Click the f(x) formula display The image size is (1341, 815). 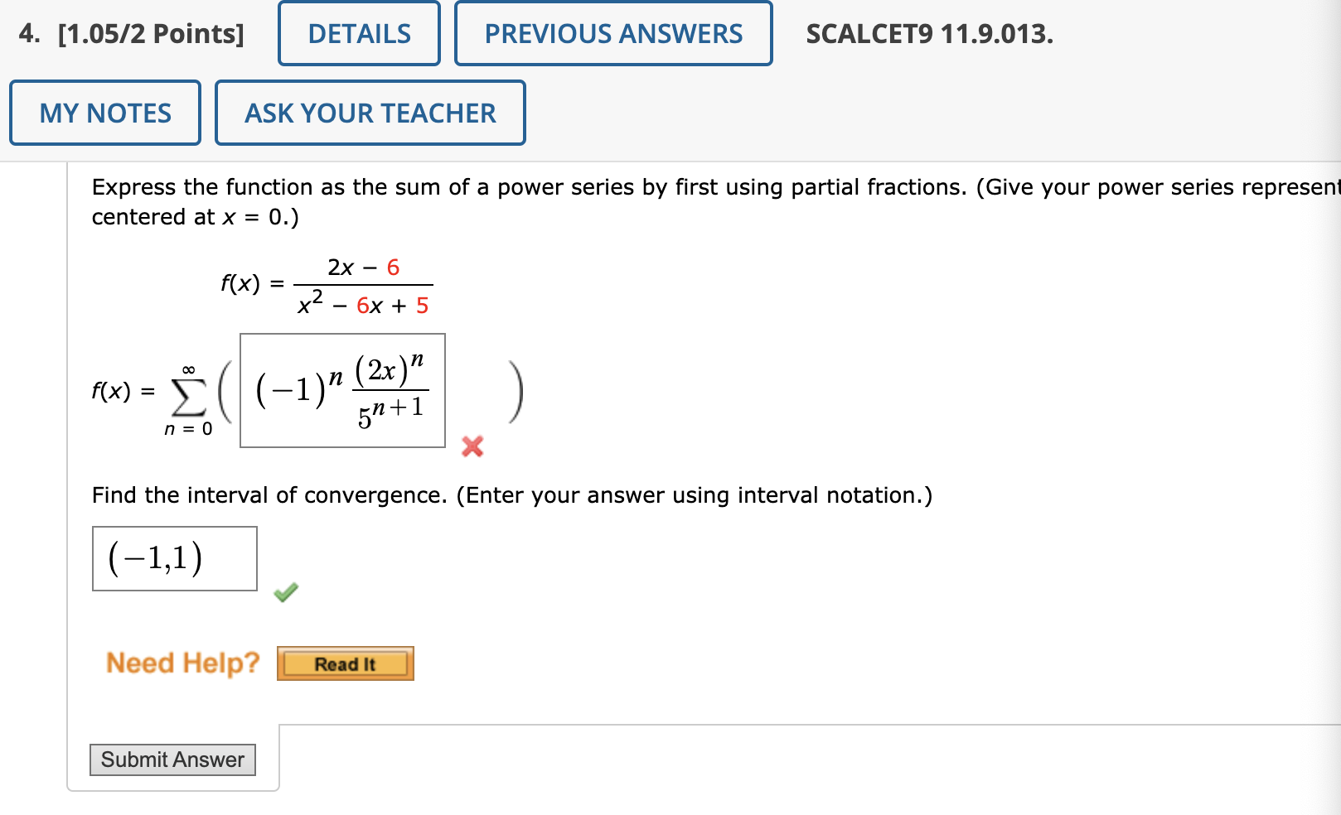click(325, 284)
